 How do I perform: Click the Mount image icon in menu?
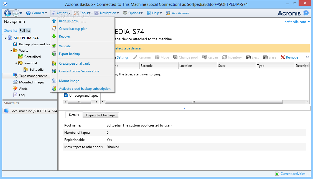(54, 81)
